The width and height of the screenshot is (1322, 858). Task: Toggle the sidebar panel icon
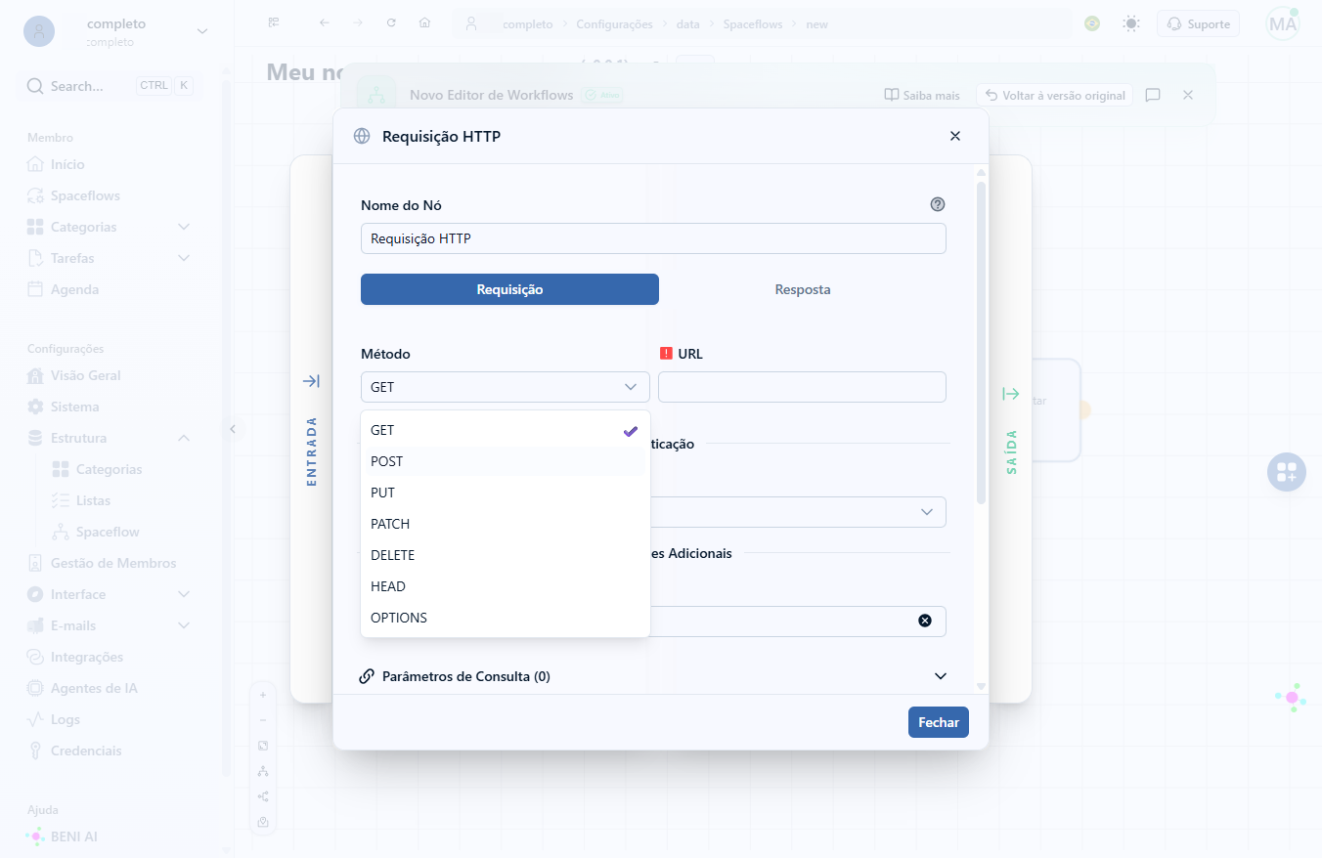[274, 22]
